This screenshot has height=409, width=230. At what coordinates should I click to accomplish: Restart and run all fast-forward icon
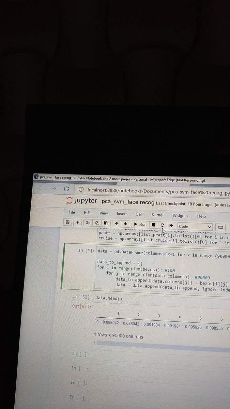[x=171, y=226]
